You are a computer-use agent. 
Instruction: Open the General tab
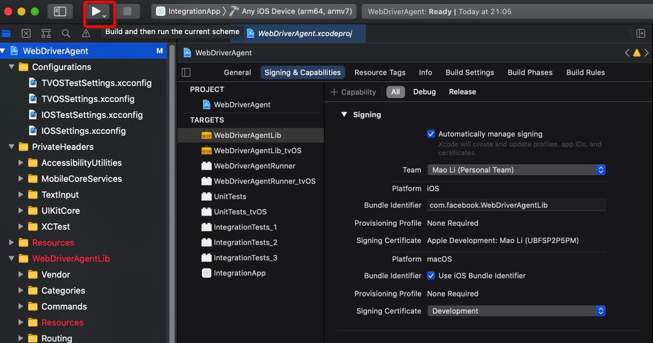click(237, 73)
